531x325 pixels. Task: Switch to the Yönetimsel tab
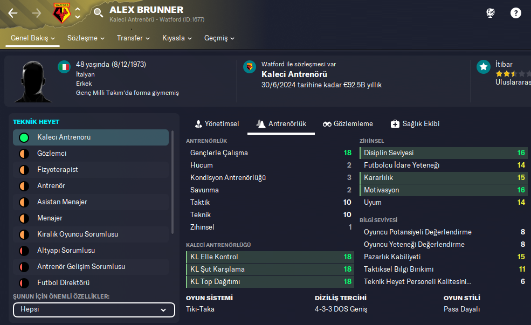(x=217, y=124)
